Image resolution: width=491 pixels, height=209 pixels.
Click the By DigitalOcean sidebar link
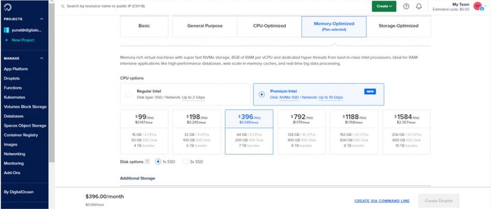click(x=19, y=192)
